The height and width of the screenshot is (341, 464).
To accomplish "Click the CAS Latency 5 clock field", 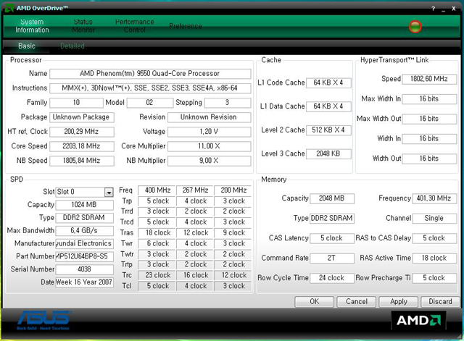I will [x=332, y=238].
